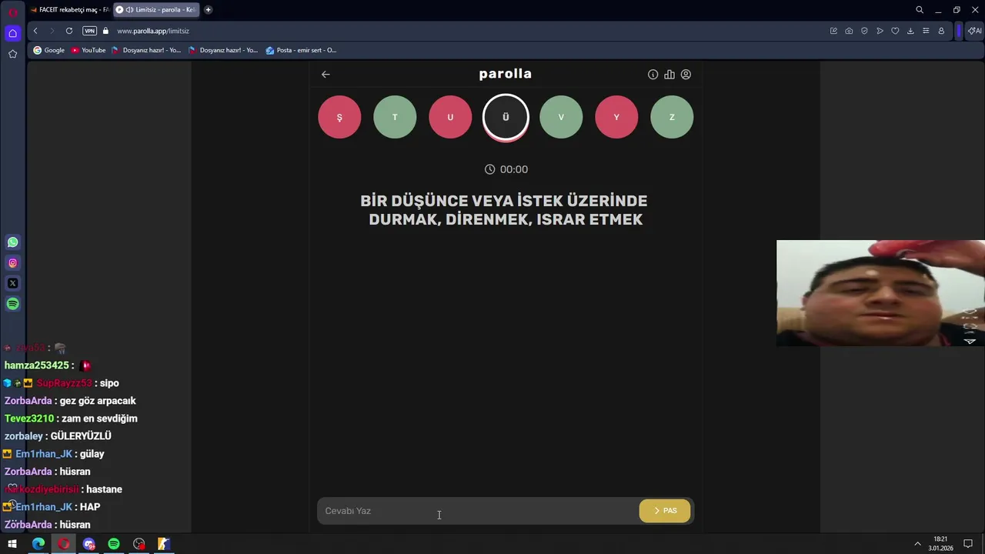Open a new browser tab

208,10
